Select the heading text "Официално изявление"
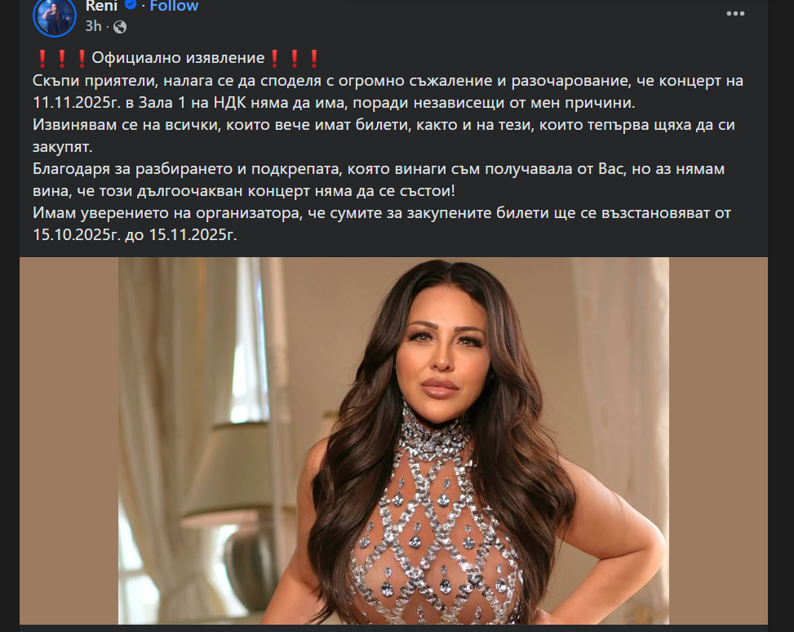 tap(178, 58)
